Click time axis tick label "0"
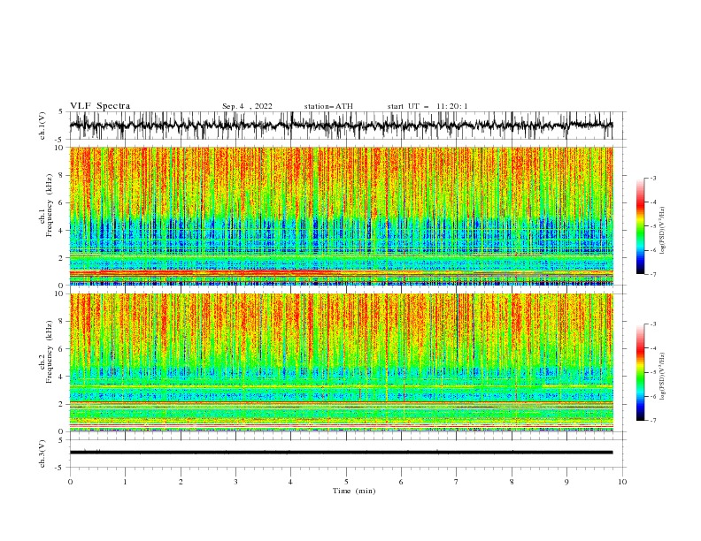The image size is (701, 541). tap(70, 482)
